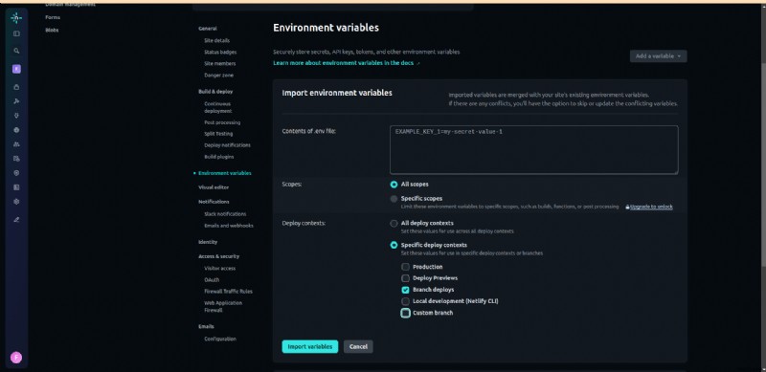766x372 pixels.
Task: Open Forms in left navigation
Action: [53, 17]
